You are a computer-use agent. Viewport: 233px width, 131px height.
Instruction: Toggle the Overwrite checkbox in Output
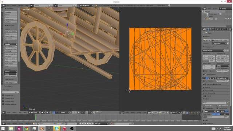[x=204, y=106]
